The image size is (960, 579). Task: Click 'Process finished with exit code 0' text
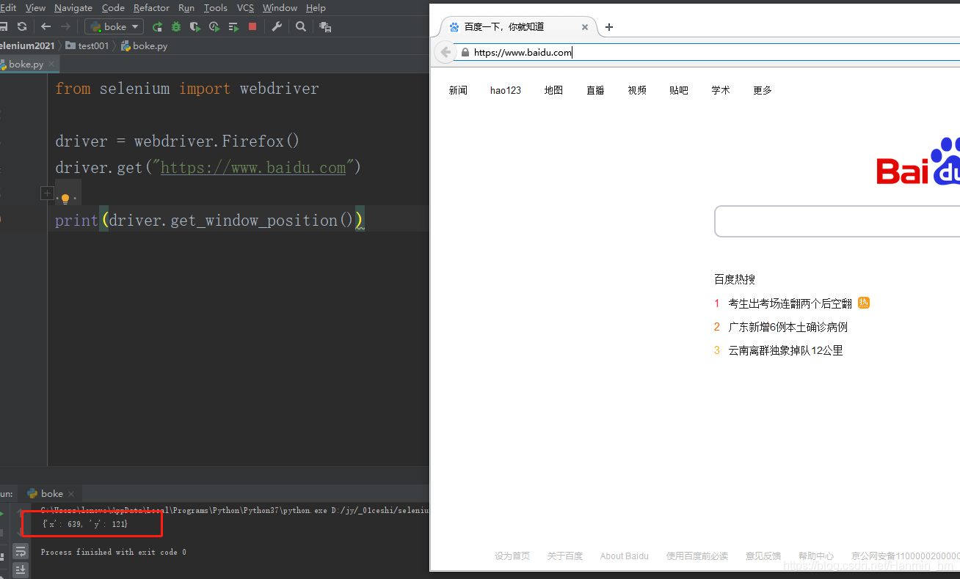click(x=114, y=552)
